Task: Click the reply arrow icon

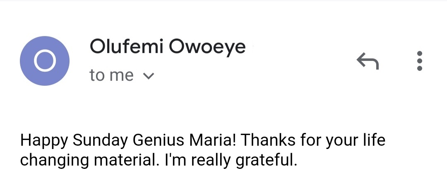Action: point(368,62)
